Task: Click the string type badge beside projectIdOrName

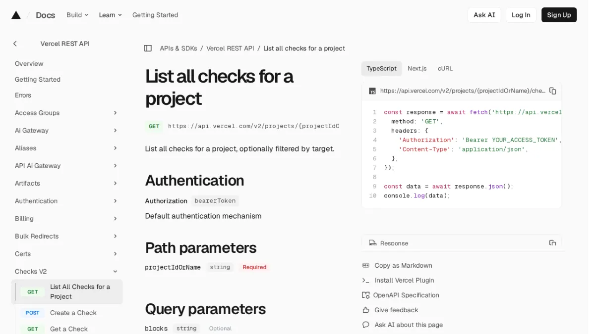Action: click(x=220, y=267)
